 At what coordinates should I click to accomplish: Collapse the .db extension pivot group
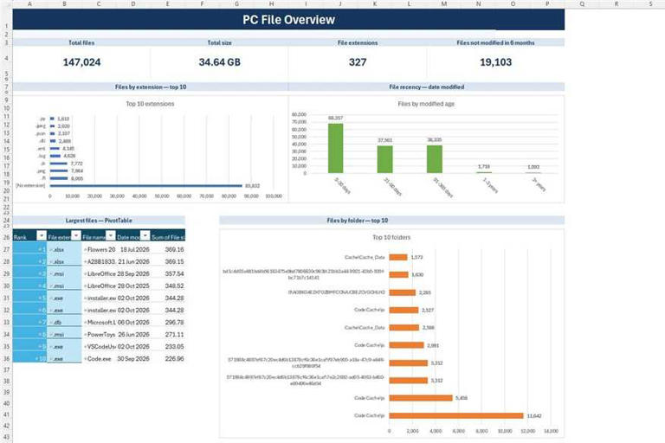click(51, 323)
